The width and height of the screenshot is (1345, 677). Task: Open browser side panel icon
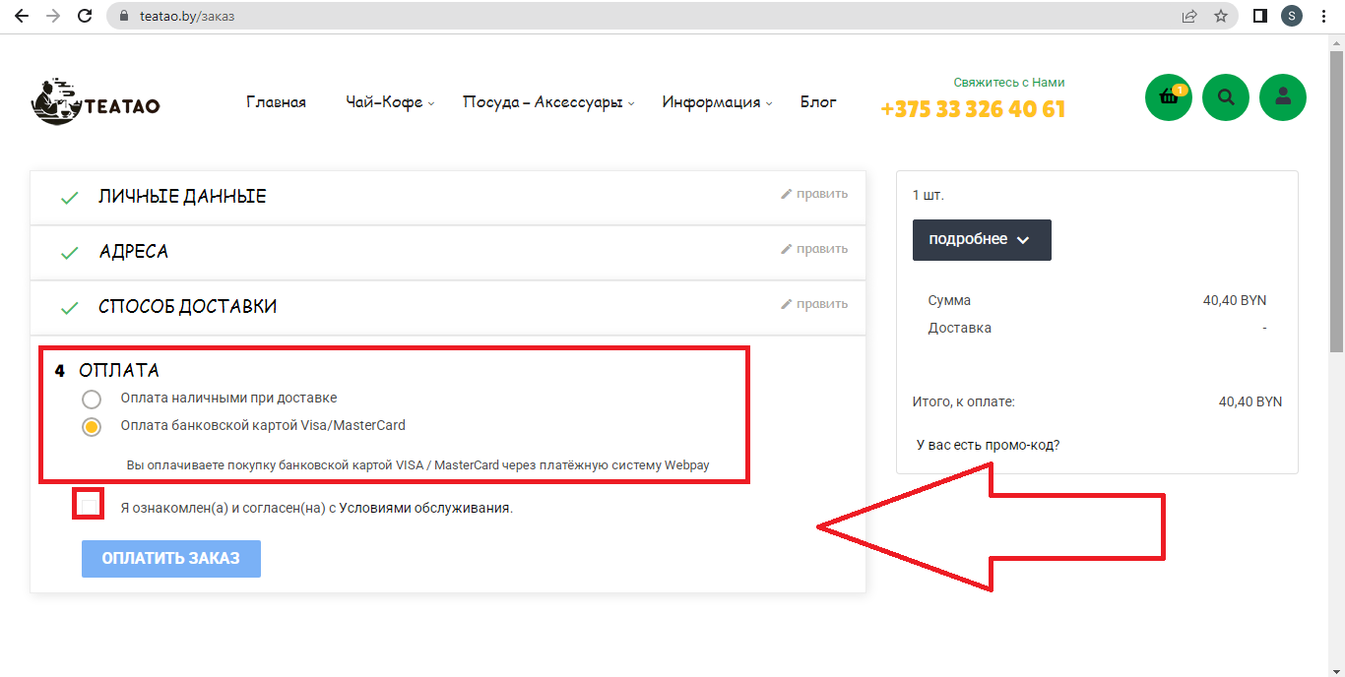point(1259,16)
